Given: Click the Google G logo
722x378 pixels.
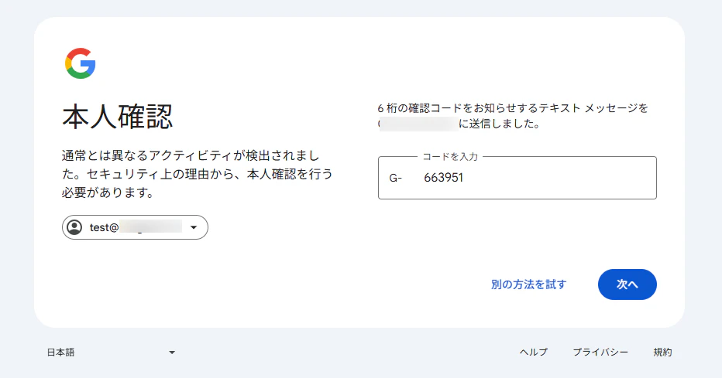Looking at the screenshot, I should pyautogui.click(x=80, y=63).
